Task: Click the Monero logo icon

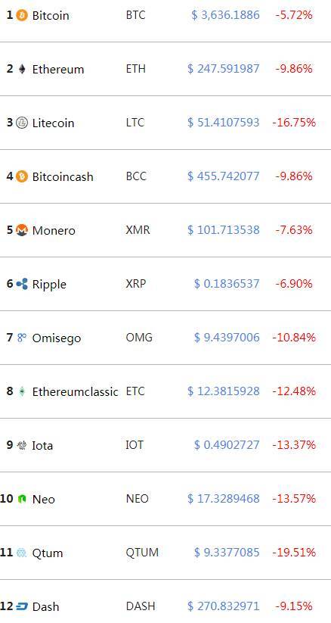Action: (x=22, y=230)
